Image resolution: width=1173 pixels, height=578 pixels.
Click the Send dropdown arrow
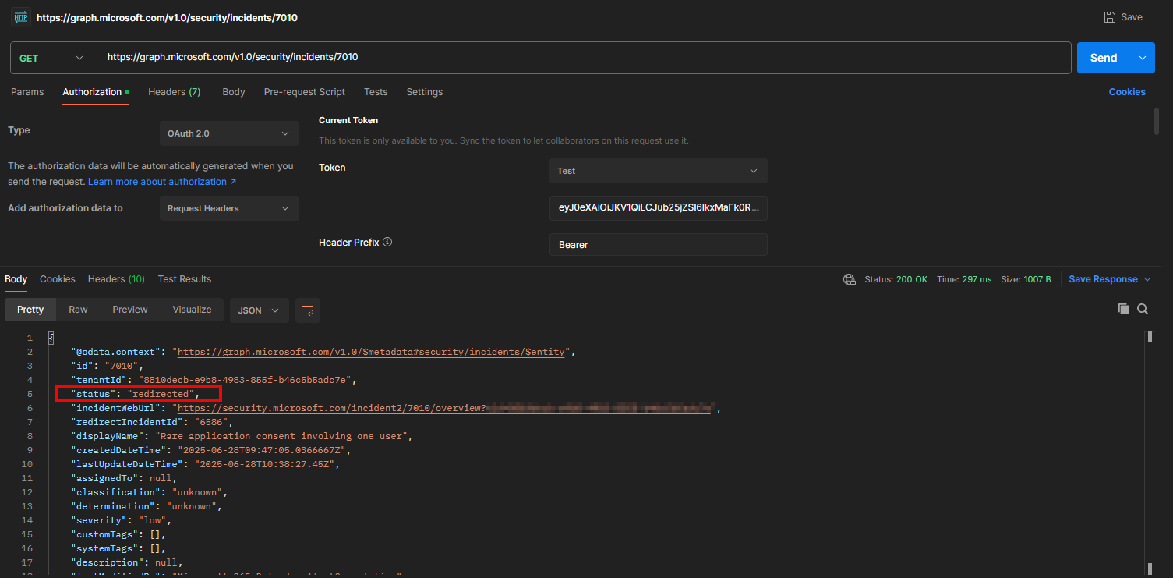1143,58
